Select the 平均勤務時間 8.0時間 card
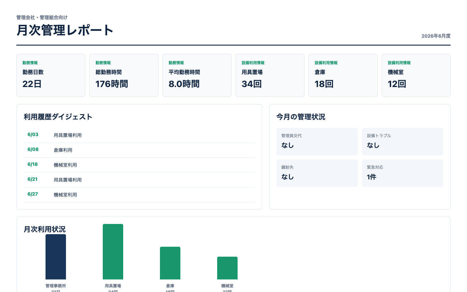Image resolution: width=467 pixels, height=292 pixels. tap(197, 75)
